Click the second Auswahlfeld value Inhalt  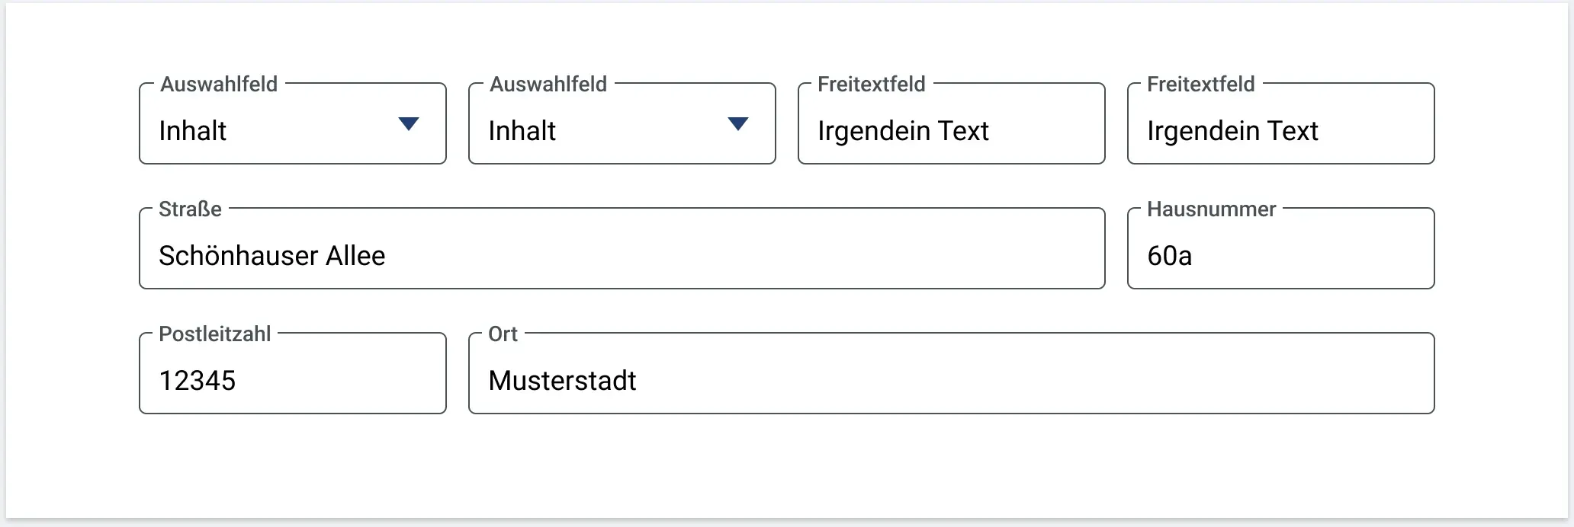pyautogui.click(x=522, y=131)
